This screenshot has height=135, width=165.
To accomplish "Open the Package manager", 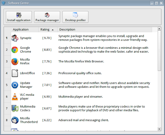I will click(47, 17).
